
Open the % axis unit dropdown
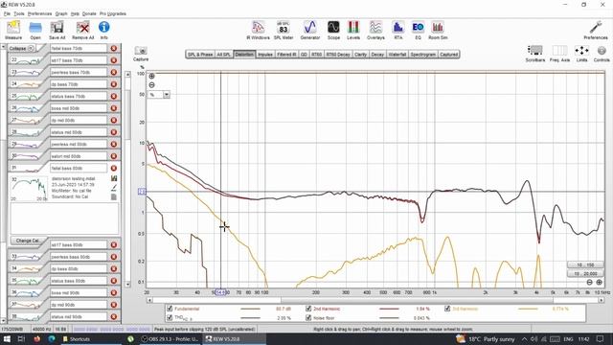(167, 95)
